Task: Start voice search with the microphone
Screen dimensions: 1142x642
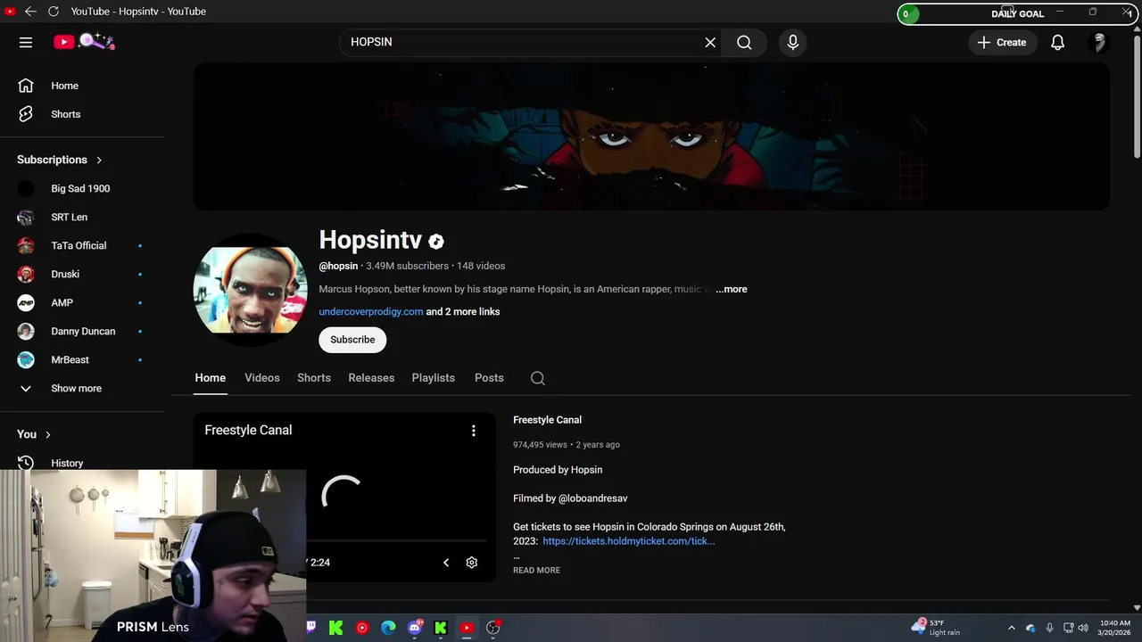Action: [792, 42]
